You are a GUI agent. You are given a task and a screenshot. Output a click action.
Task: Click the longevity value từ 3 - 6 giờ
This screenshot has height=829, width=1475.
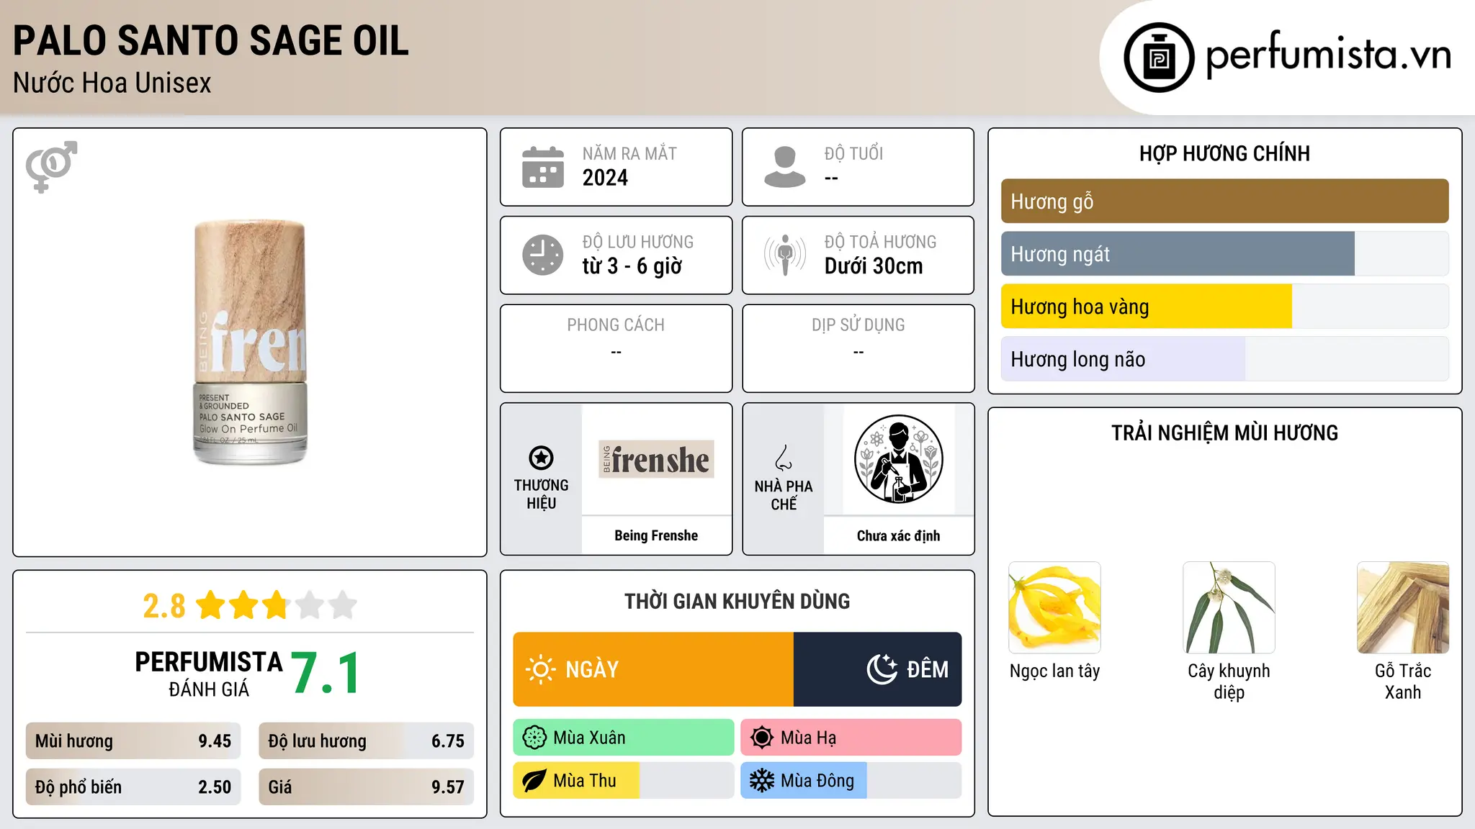pos(632,266)
